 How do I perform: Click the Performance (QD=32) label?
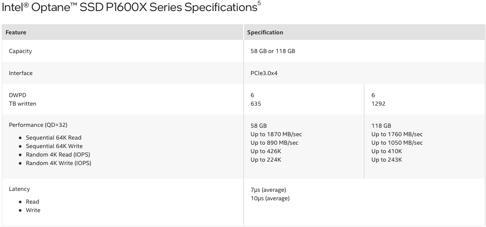tap(38, 125)
